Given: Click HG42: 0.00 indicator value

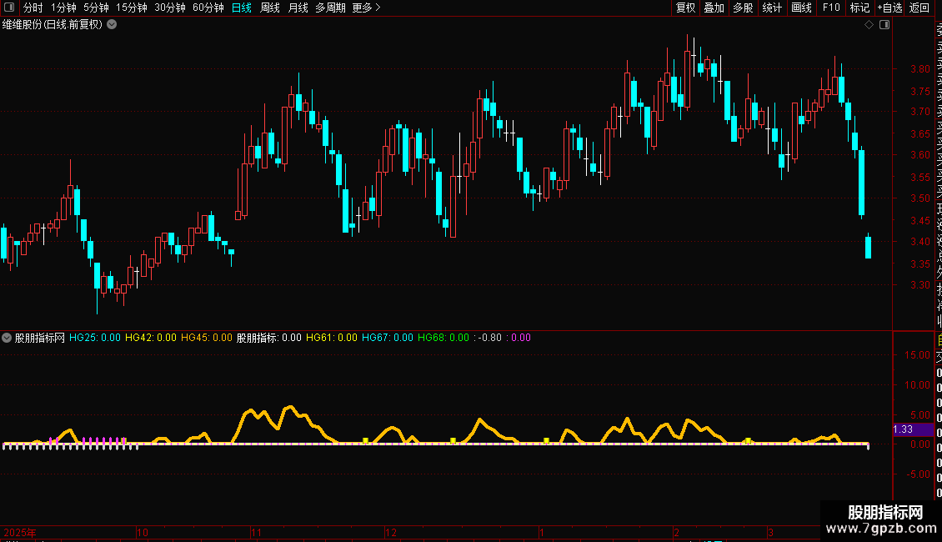Looking at the screenshot, I should pos(151,338).
